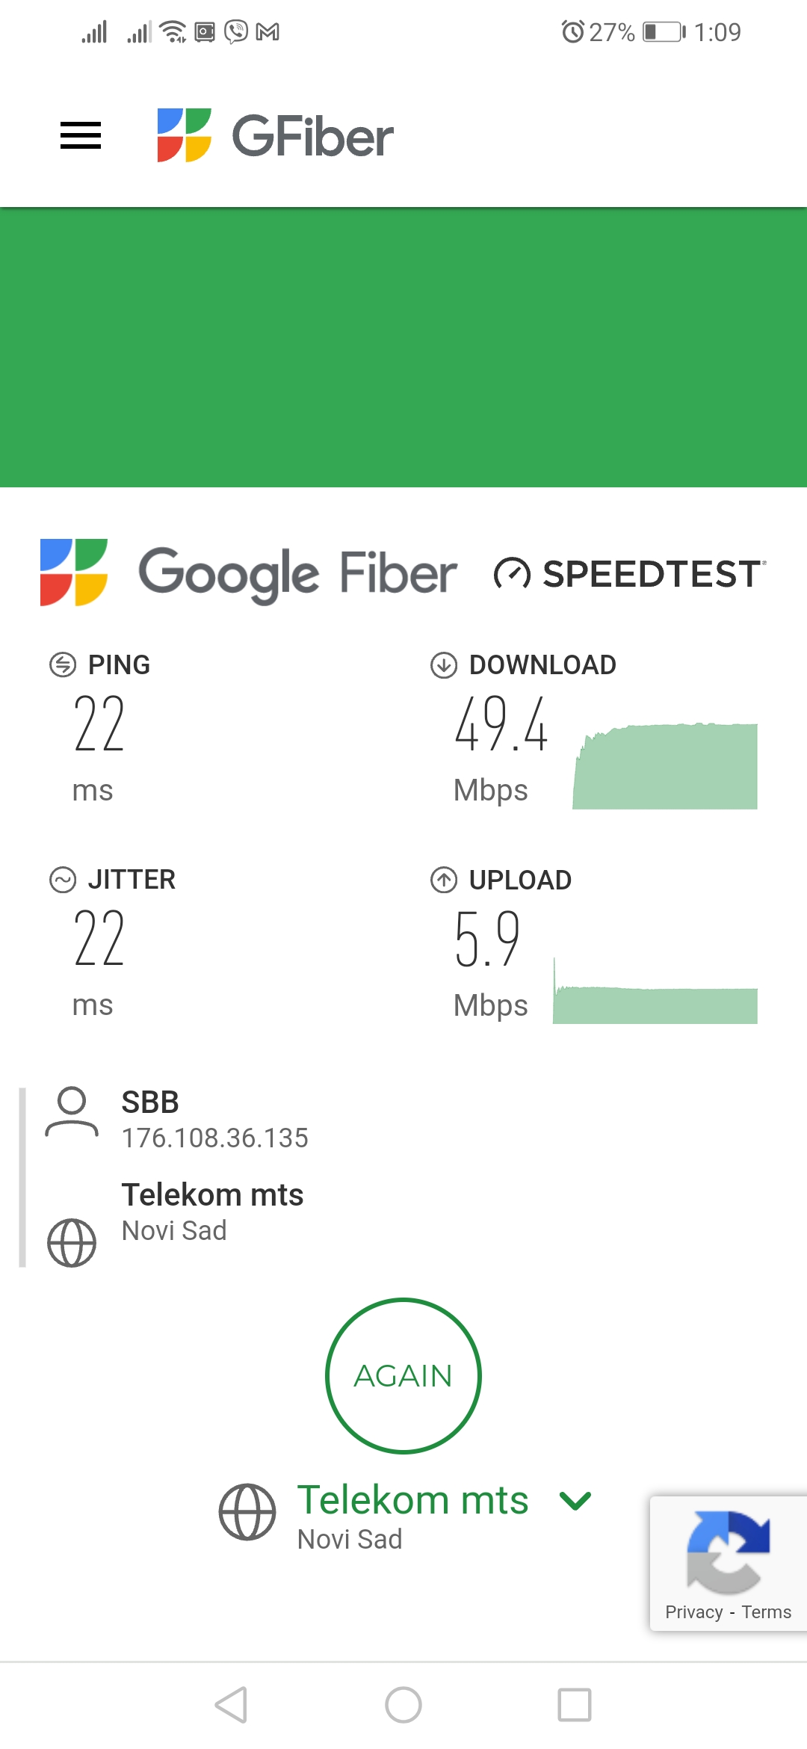Open the reCAPTCHA Terms link
The height and width of the screenshot is (1749, 807).
(x=767, y=1612)
